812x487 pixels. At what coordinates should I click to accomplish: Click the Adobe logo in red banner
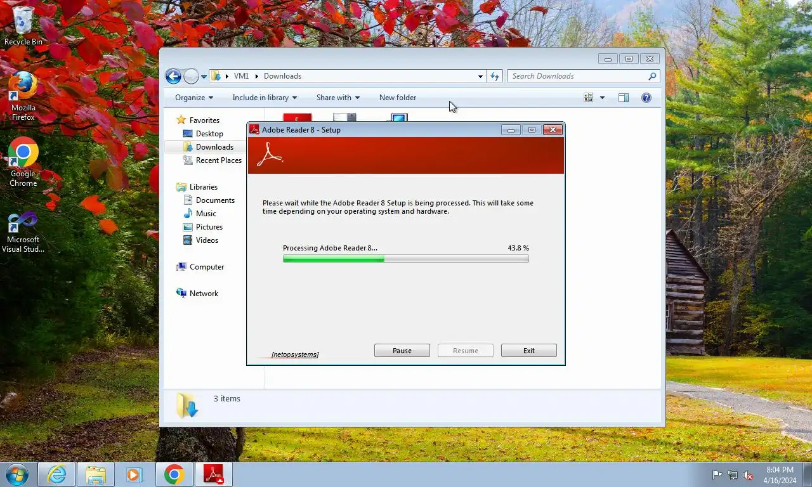[x=270, y=154]
